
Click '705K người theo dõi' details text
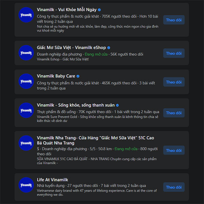[x=98, y=19]
